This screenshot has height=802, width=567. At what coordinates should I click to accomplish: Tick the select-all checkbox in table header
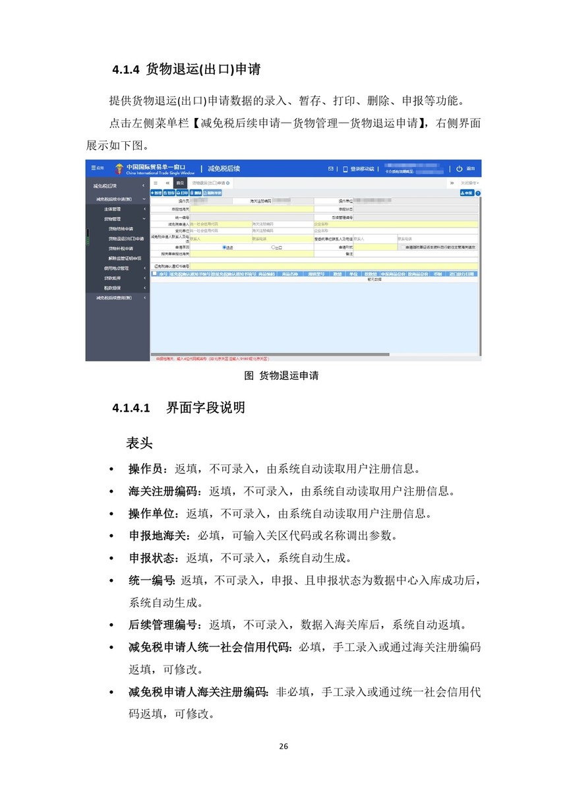pos(155,273)
